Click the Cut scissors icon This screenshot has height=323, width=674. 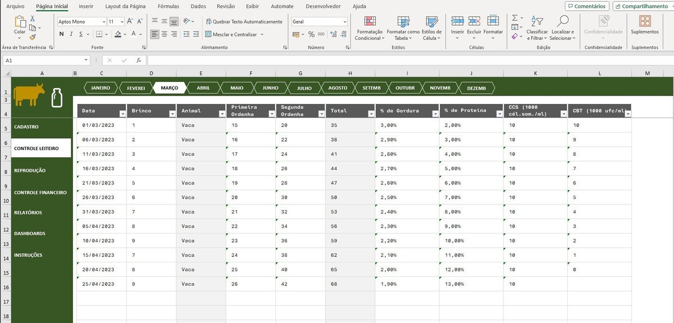[x=33, y=19]
